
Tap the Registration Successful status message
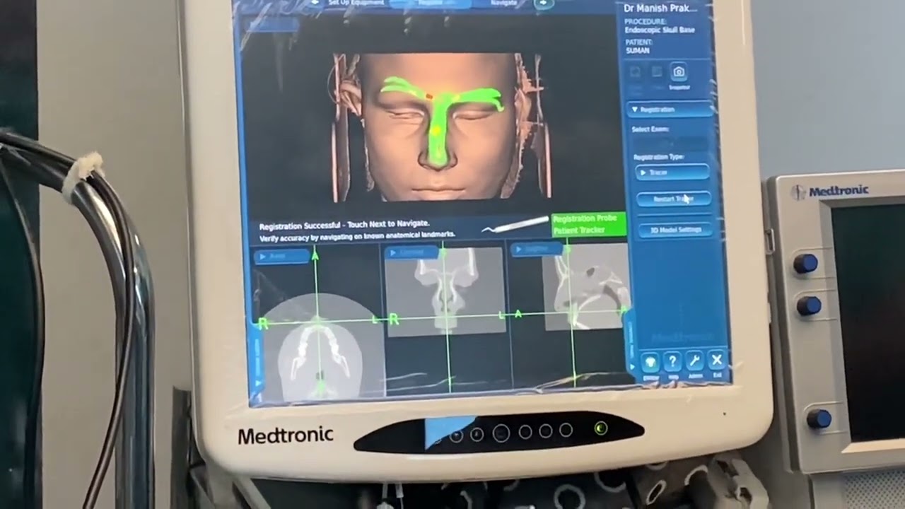pyautogui.click(x=344, y=226)
